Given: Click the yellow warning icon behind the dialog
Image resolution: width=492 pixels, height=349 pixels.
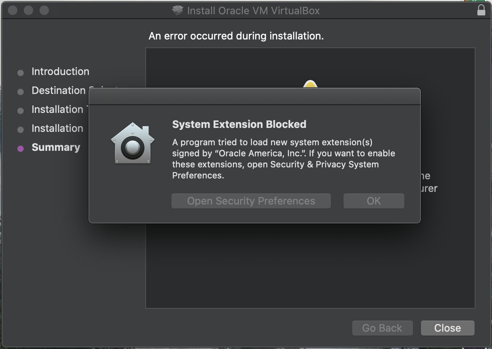Looking at the screenshot, I should click(310, 84).
